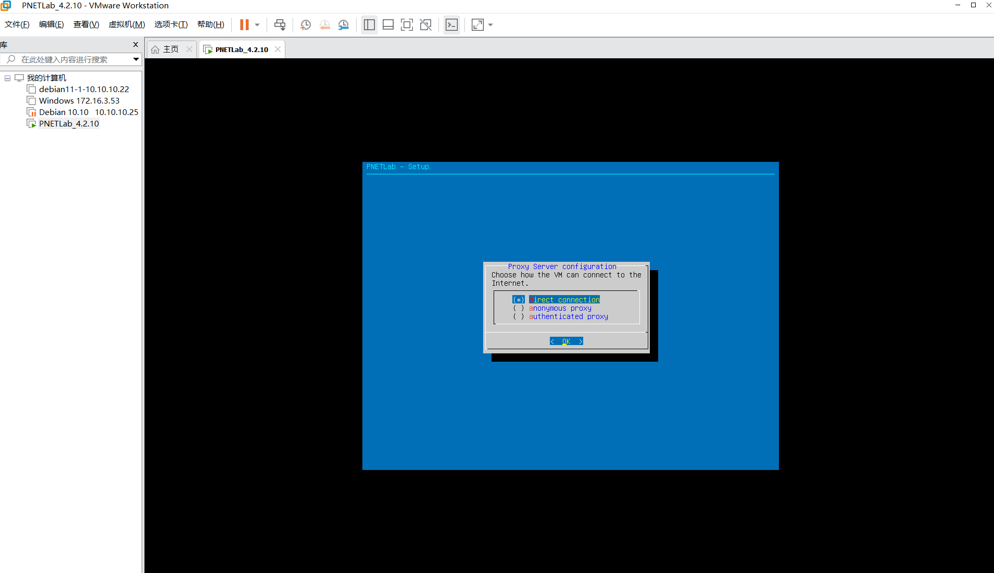This screenshot has width=994, height=573.
Task: Click the PNETLab - Setup title text
Action: pos(398,167)
